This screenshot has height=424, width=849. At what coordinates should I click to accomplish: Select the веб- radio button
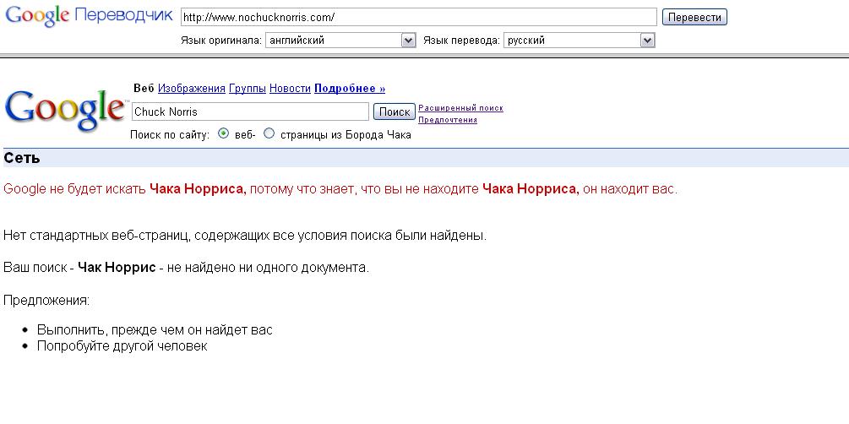223,133
